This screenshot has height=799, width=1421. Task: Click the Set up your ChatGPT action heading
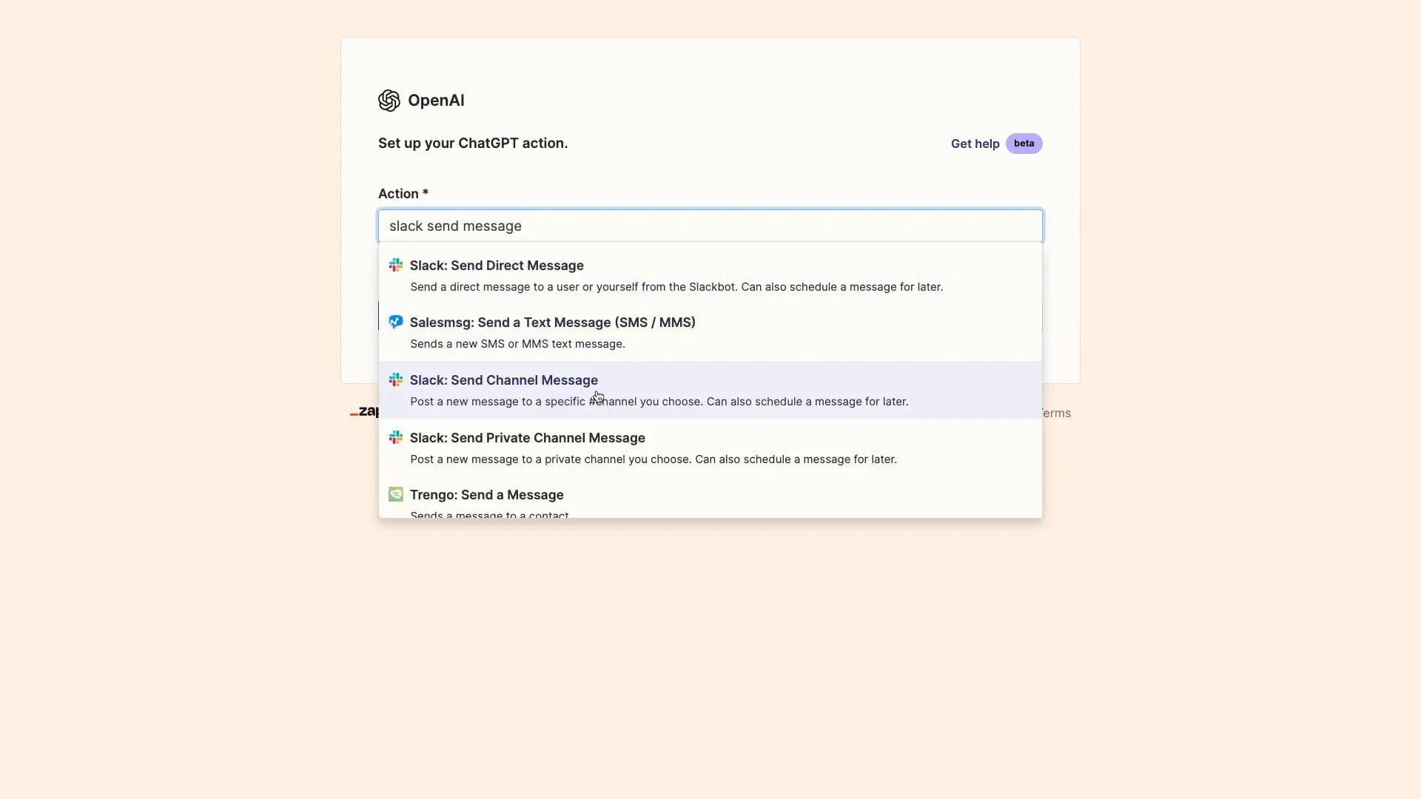point(473,143)
